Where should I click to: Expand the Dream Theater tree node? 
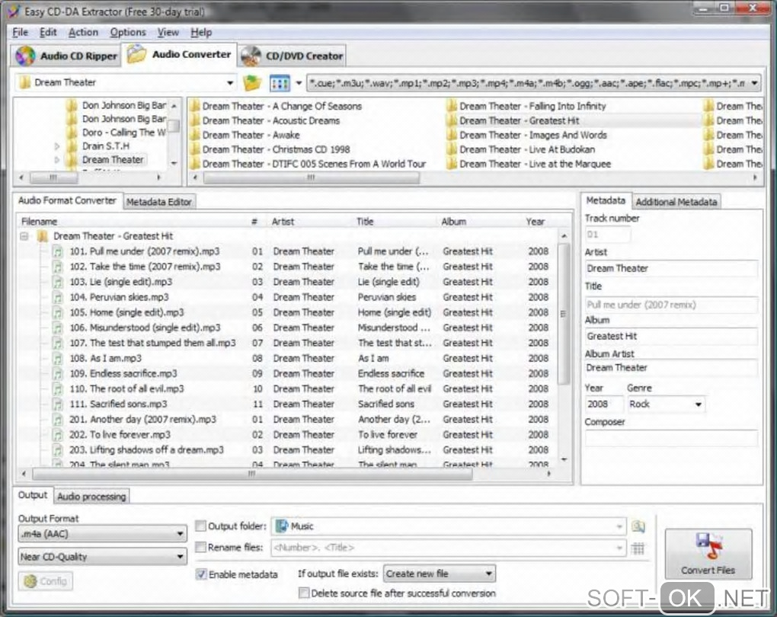point(56,159)
